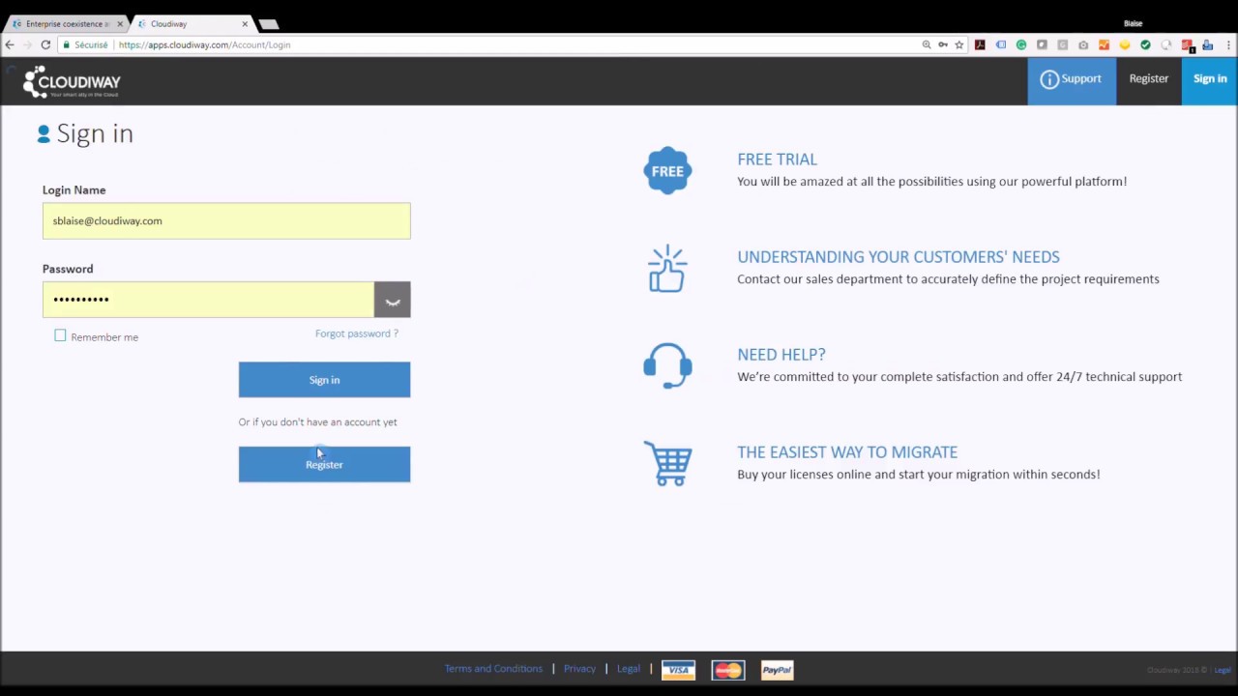1238x696 pixels.
Task: Click the blue Register button below
Action: click(324, 465)
